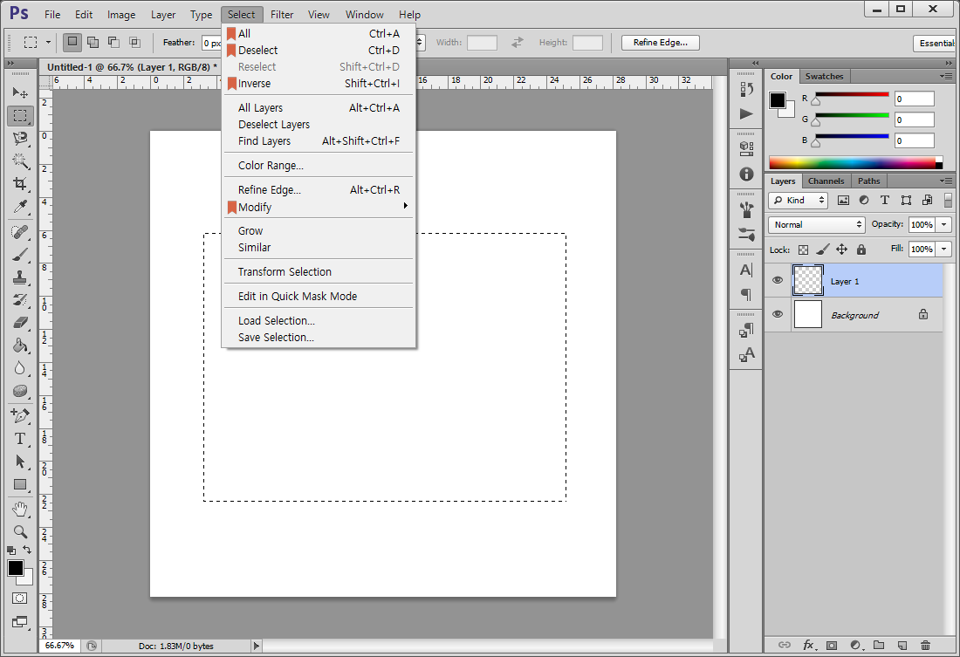Select the Hand tool
This screenshot has height=657, width=960.
point(20,509)
